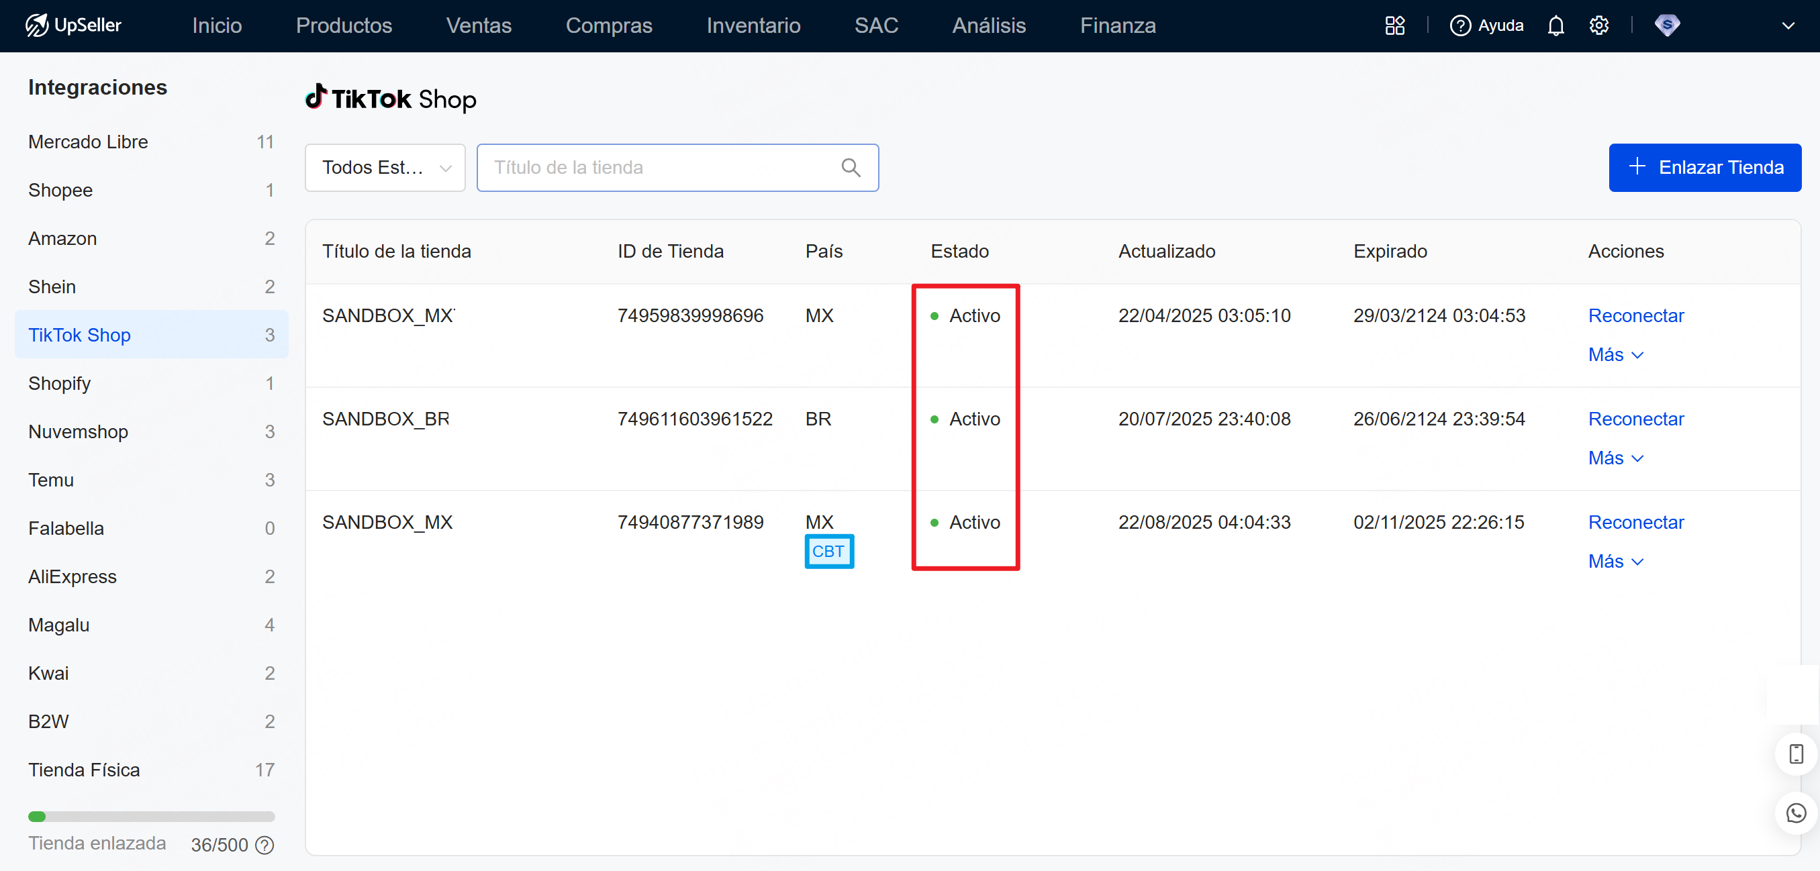Expand Más for store 74940877371989
Image resolution: width=1820 pixels, height=871 pixels.
click(x=1616, y=561)
